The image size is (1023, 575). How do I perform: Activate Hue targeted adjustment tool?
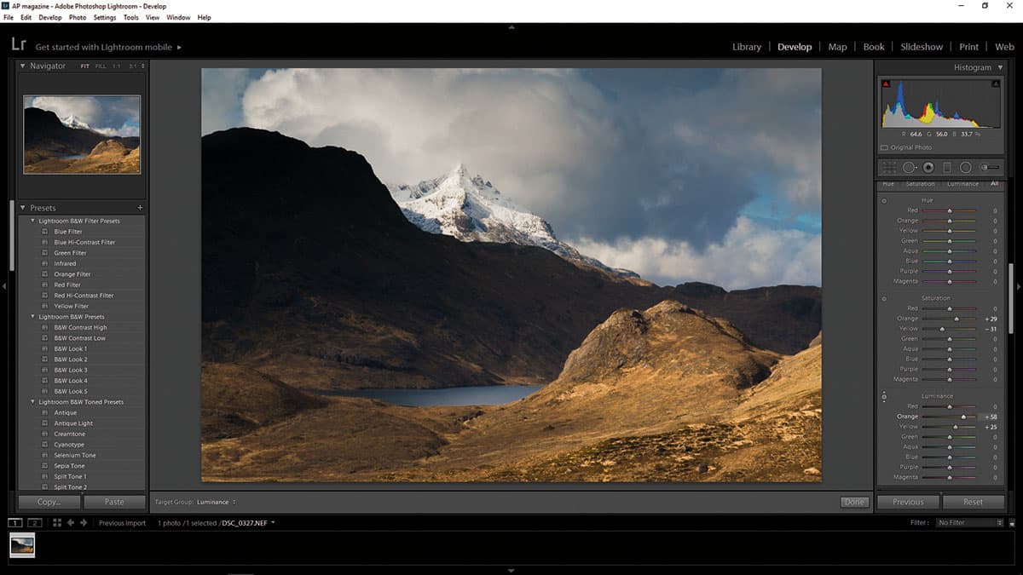pyautogui.click(x=884, y=201)
